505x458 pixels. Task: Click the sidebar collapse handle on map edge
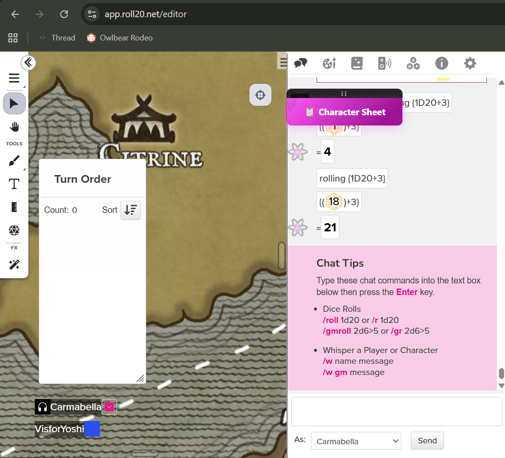(282, 256)
